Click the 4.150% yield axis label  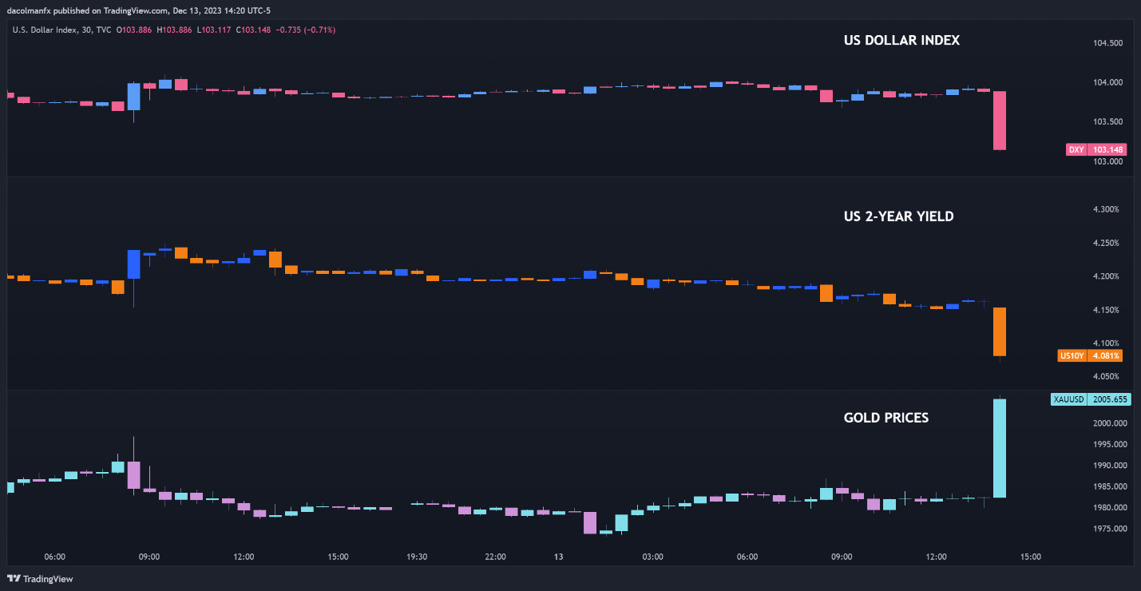(x=1105, y=310)
